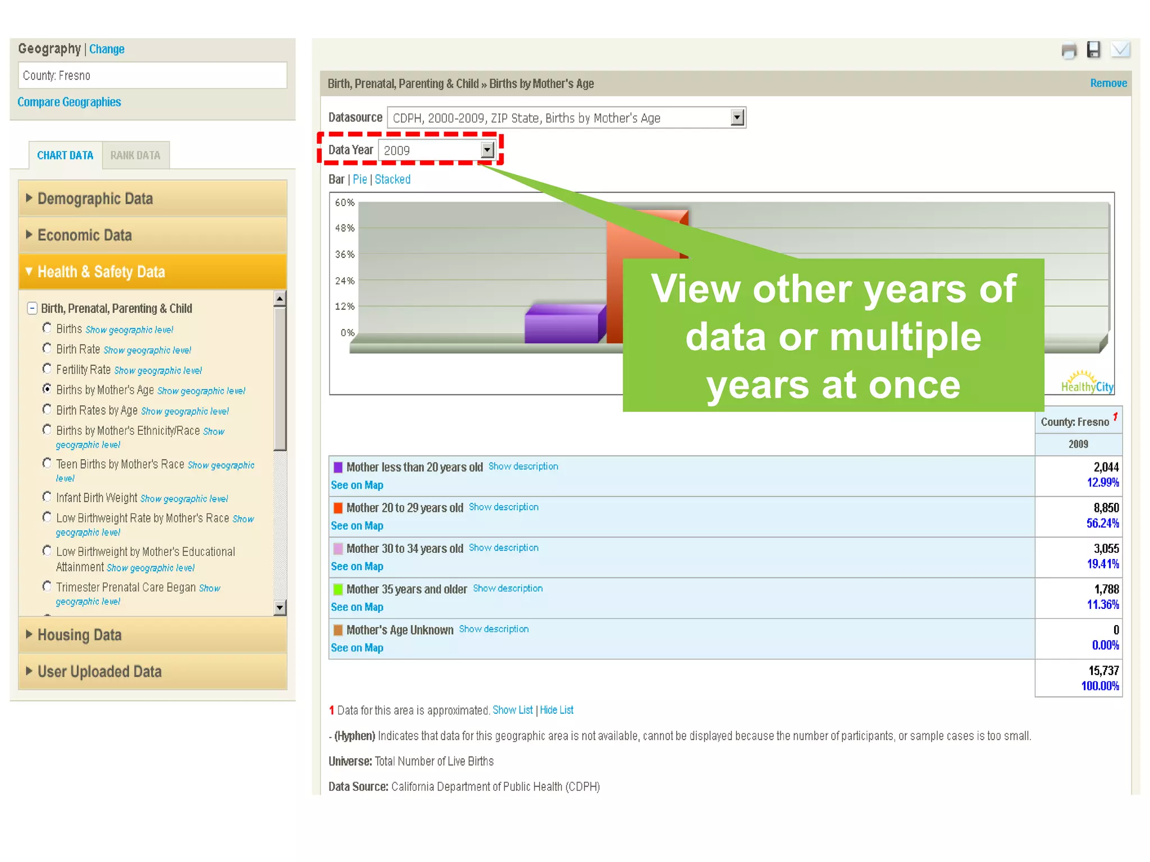Expand the User Uploaded Data section

pyautogui.click(x=152, y=671)
